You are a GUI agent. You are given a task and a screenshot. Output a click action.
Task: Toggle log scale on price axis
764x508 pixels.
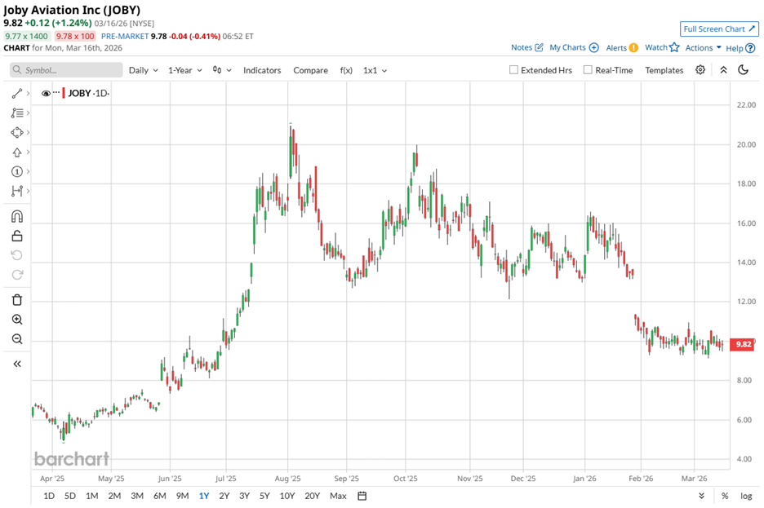(x=747, y=496)
